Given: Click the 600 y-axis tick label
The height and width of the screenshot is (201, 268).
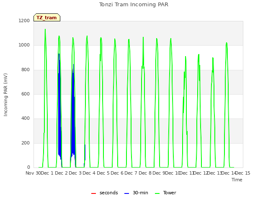Looking at the screenshot, I should [26, 94].
